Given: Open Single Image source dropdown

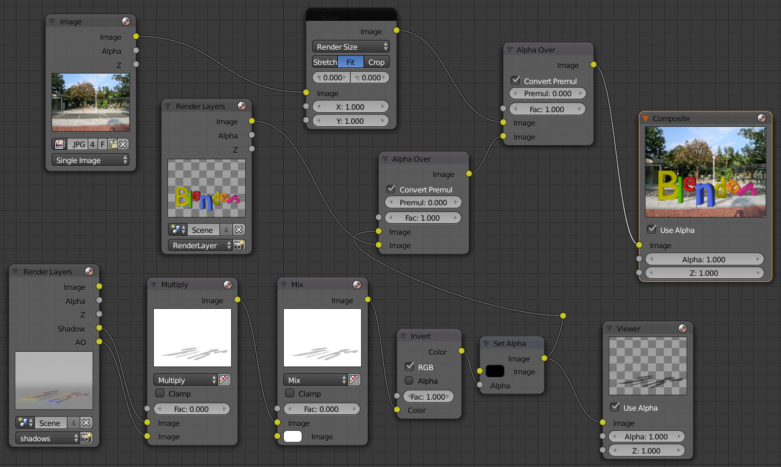Looking at the screenshot, I should pos(91,160).
